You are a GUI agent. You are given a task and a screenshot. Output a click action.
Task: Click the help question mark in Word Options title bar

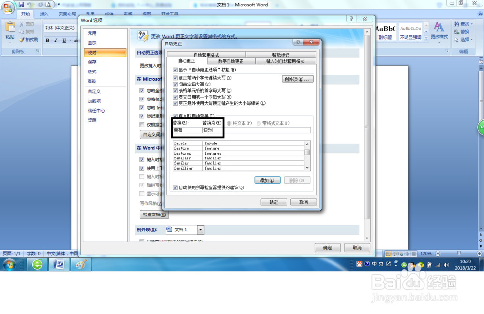(x=351, y=19)
